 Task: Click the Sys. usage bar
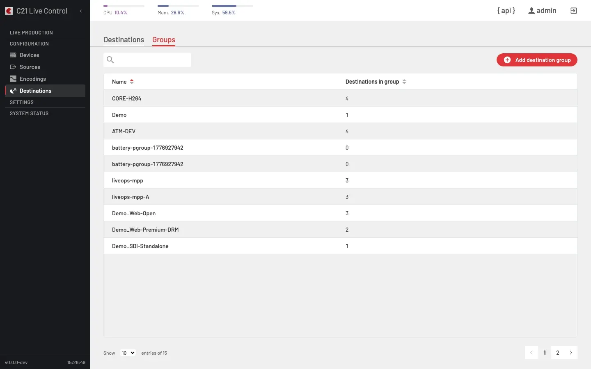tap(232, 6)
